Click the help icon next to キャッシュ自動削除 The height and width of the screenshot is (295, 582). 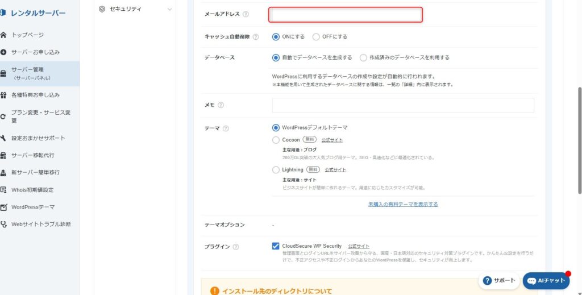(256, 37)
